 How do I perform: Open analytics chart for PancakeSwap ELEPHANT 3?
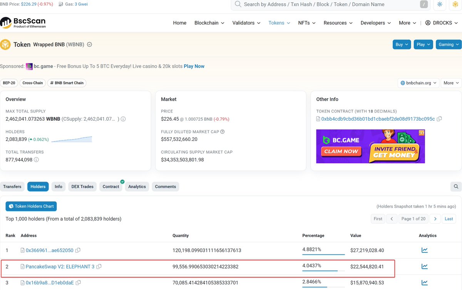point(424,266)
